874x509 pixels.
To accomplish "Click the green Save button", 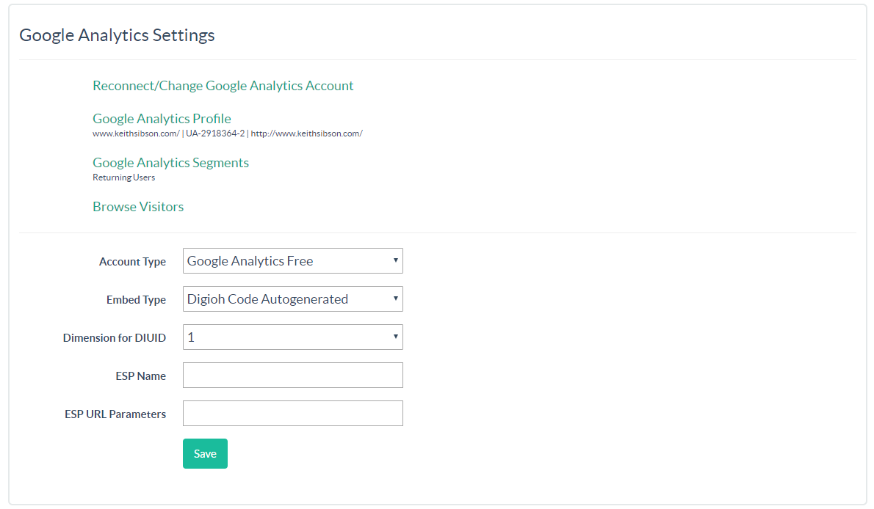I will (205, 453).
